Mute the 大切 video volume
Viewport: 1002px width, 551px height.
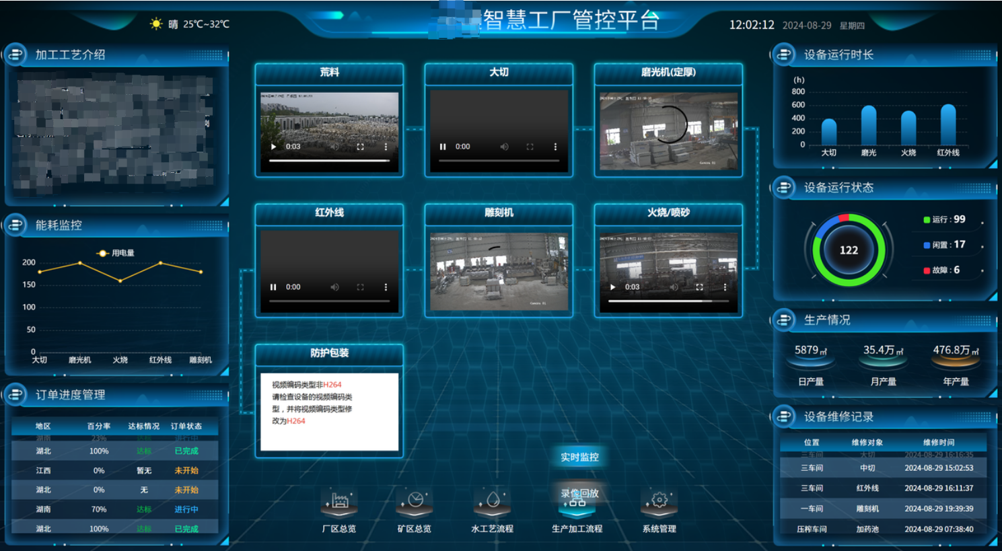point(504,147)
